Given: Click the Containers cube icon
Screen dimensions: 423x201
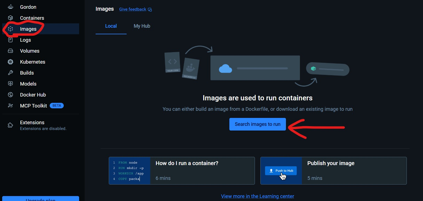Looking at the screenshot, I should pyautogui.click(x=10, y=18).
